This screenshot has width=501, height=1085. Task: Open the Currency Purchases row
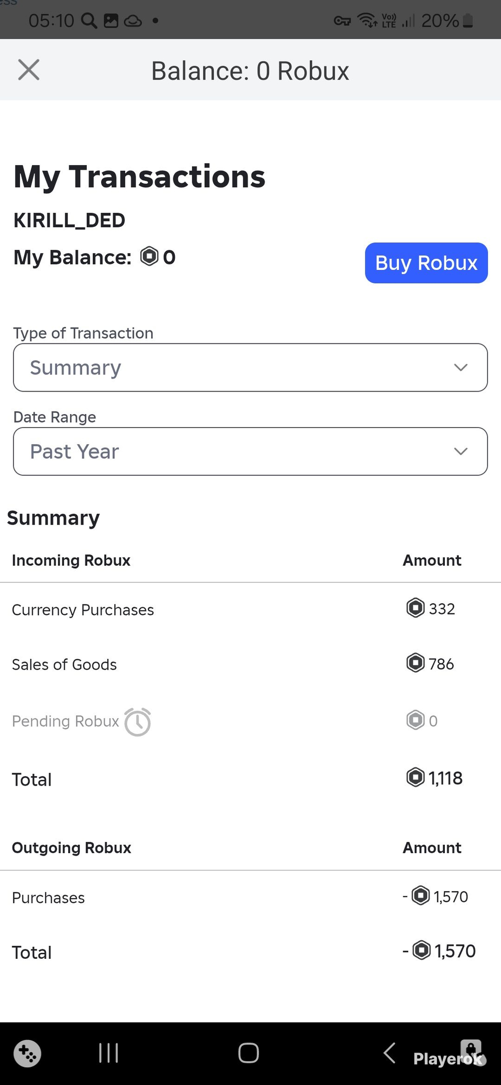(250, 609)
